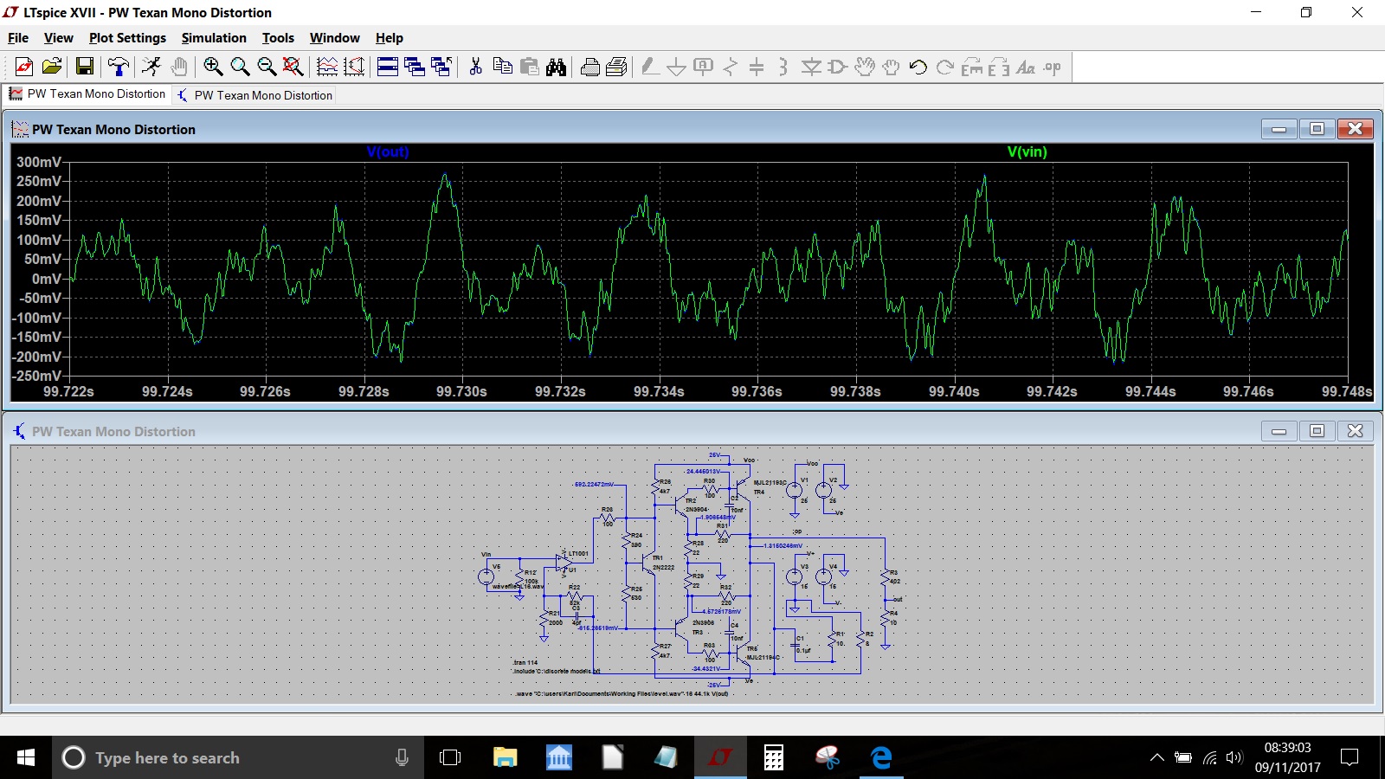Click the Rotate toolbar icon
1385x779 pixels.
(972, 67)
